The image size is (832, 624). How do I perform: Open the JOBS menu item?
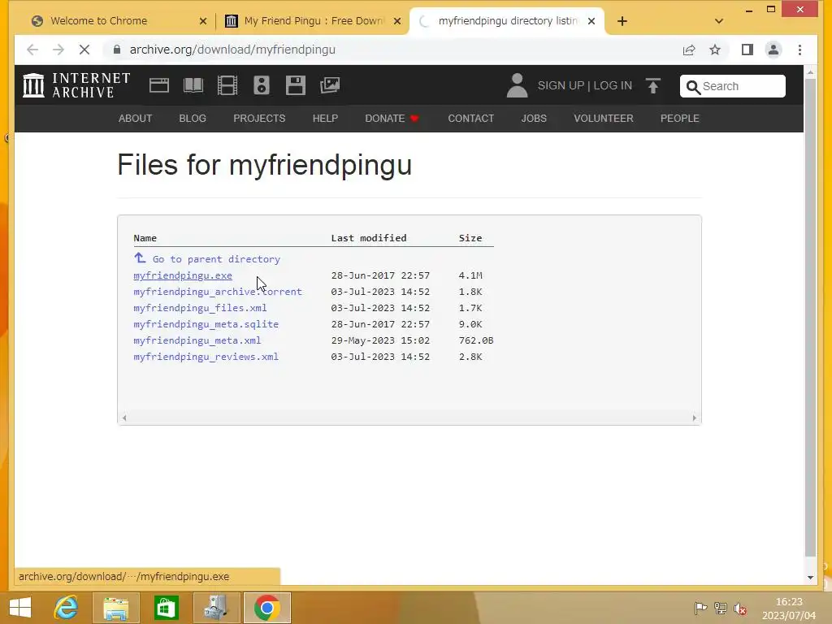pos(534,119)
